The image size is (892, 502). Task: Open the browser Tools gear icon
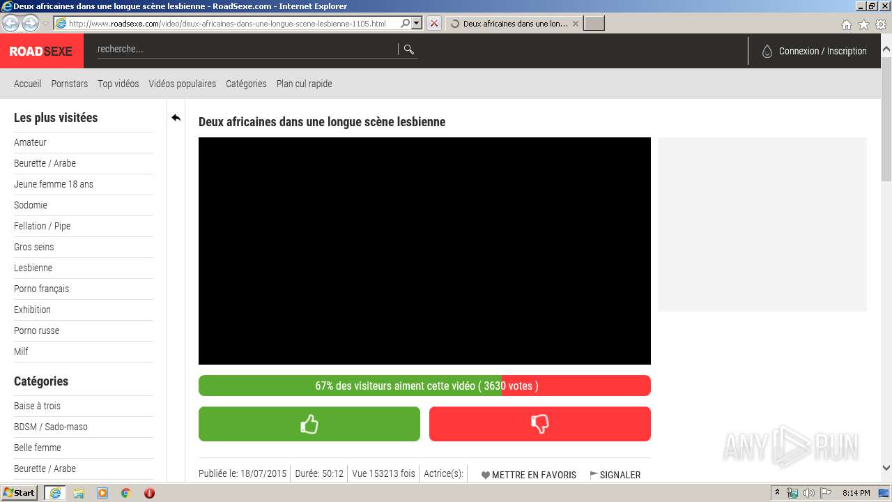881,24
